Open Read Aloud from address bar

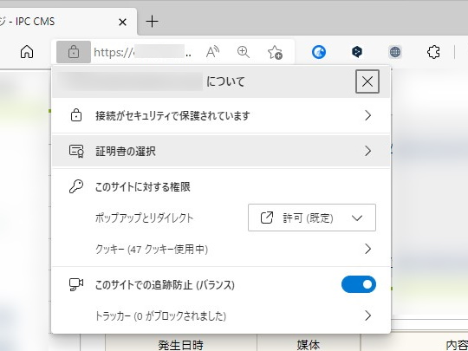coord(212,52)
